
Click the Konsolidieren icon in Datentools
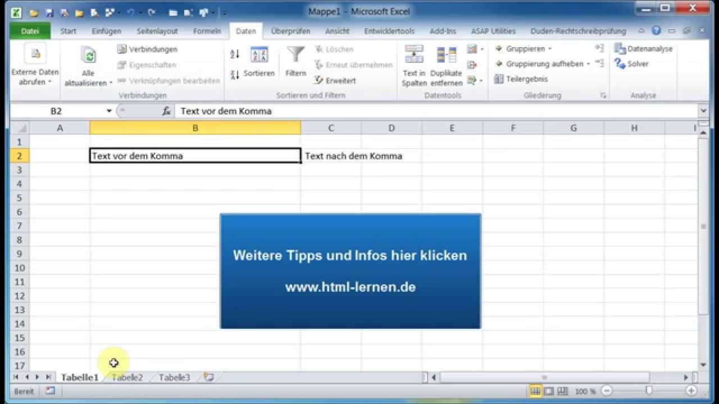point(471,65)
